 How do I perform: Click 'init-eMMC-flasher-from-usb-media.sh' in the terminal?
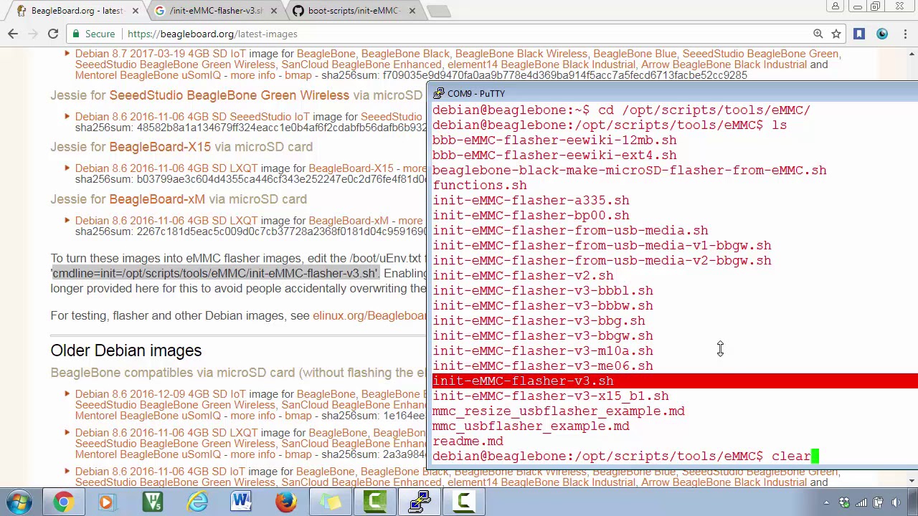pyautogui.click(x=570, y=231)
